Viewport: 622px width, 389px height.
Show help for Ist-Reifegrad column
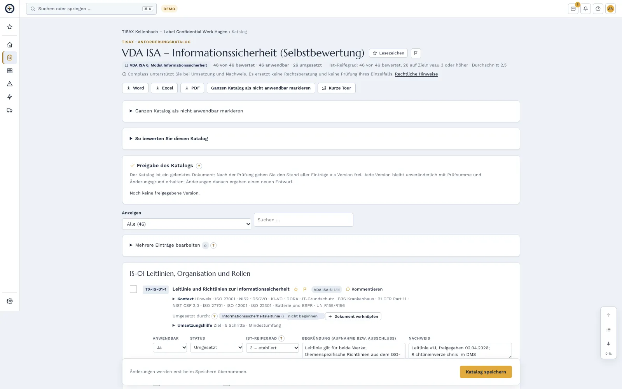click(x=281, y=338)
